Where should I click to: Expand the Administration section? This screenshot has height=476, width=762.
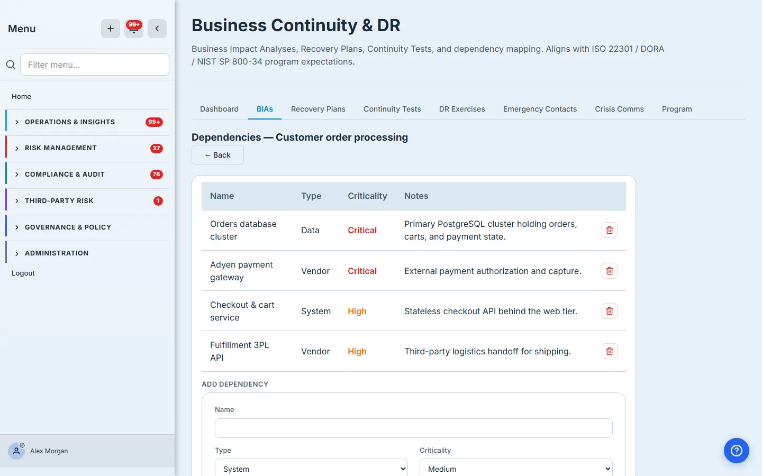87,253
